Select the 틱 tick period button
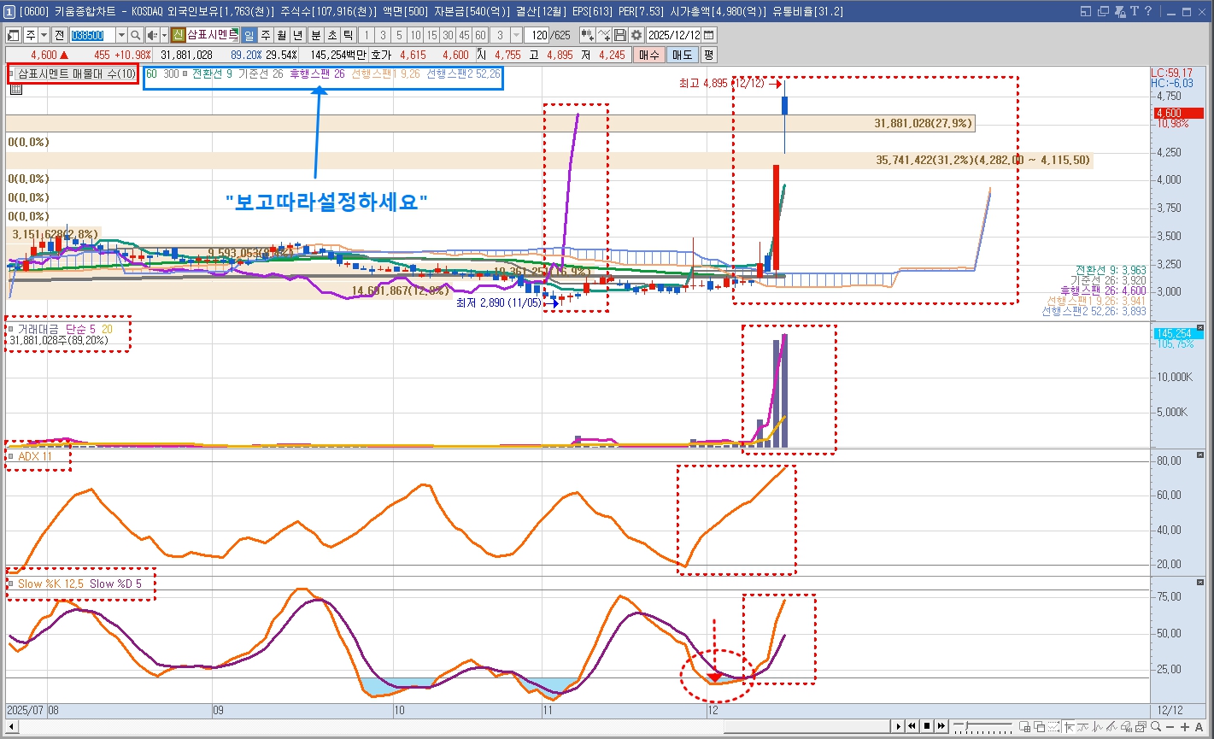This screenshot has width=1214, height=739. 348,35
